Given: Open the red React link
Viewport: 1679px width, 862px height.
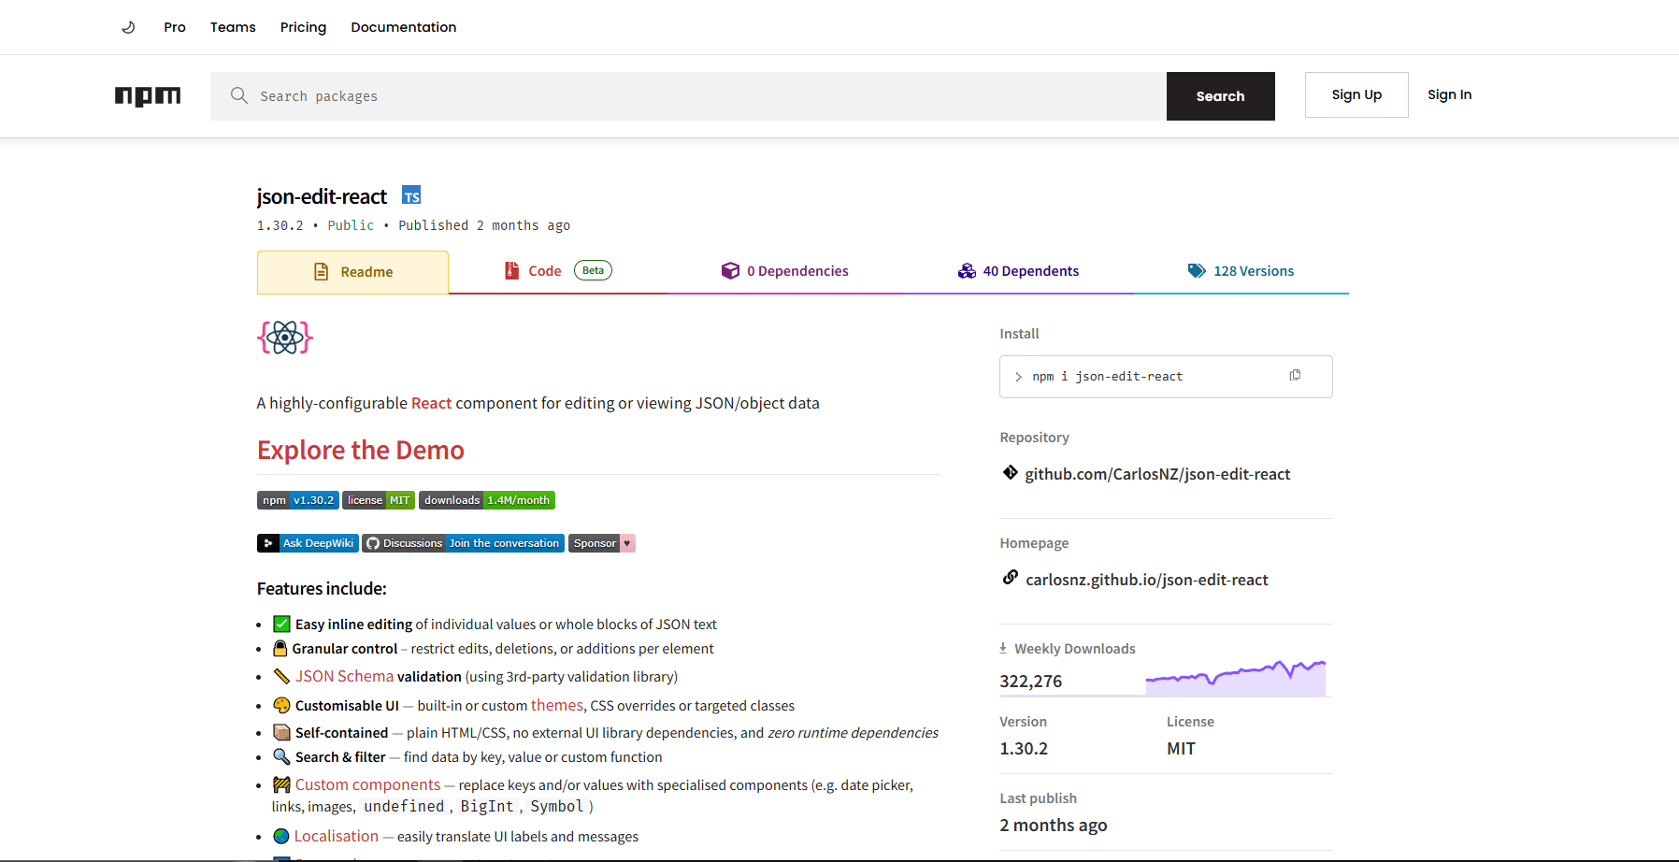Looking at the screenshot, I should click(431, 403).
